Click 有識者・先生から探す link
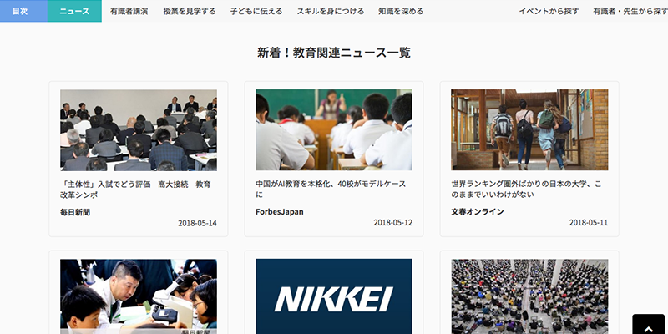Viewport: 668px width, 334px height. click(630, 12)
